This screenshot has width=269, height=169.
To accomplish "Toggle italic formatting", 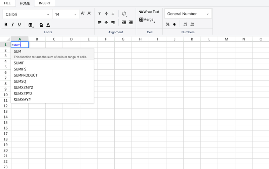I will tap(12, 25).
